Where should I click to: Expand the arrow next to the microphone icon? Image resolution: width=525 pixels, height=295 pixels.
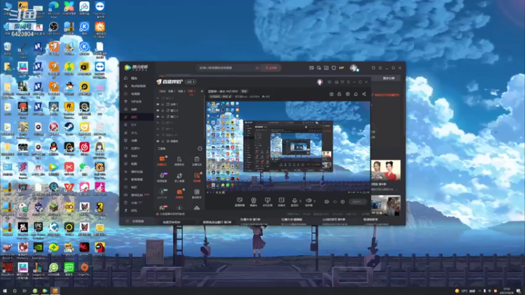click(x=300, y=201)
